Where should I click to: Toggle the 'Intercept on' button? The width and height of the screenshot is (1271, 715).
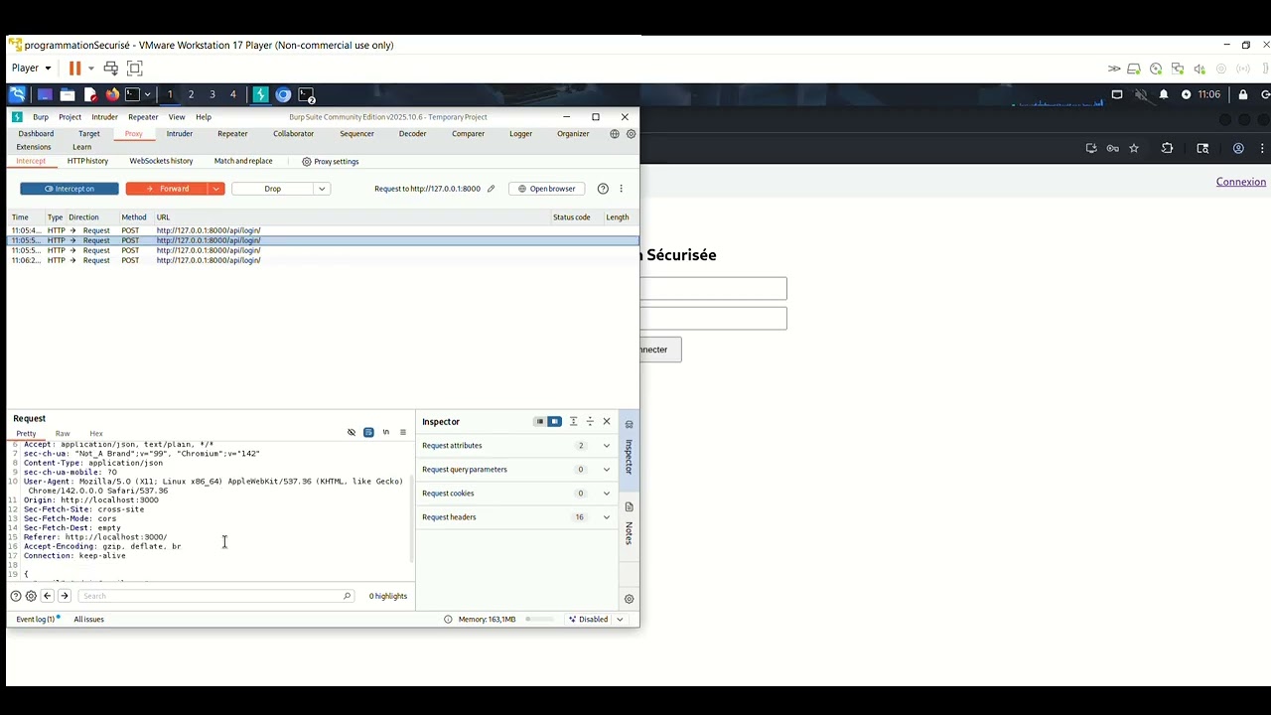tap(70, 189)
